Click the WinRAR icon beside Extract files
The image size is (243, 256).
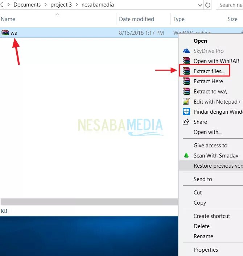point(186,71)
